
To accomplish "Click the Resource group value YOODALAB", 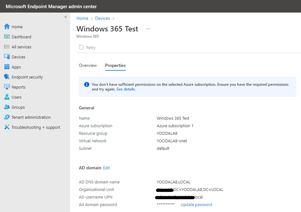I will click(x=167, y=133).
